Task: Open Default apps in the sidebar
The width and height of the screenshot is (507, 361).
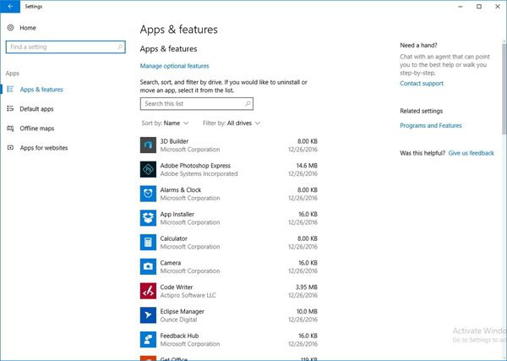Action: (x=36, y=109)
